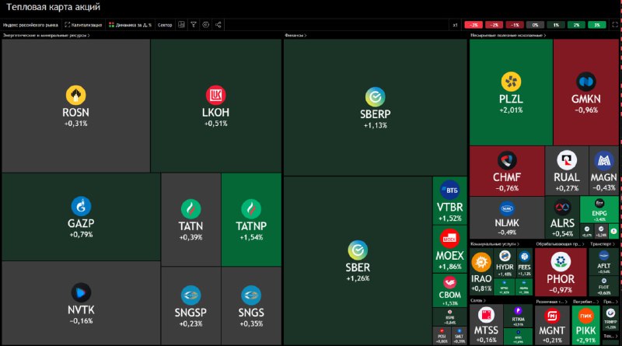
Task: Open the PIKK PIK logo
Action: (x=586, y=316)
